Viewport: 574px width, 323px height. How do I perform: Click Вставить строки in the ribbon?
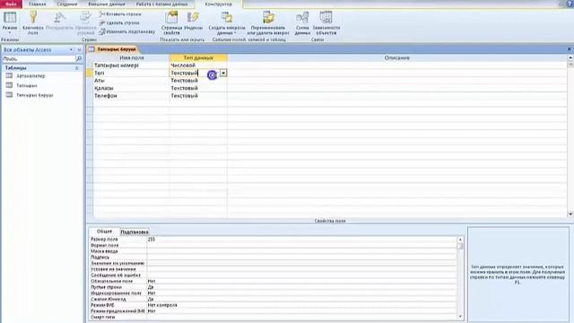point(120,14)
